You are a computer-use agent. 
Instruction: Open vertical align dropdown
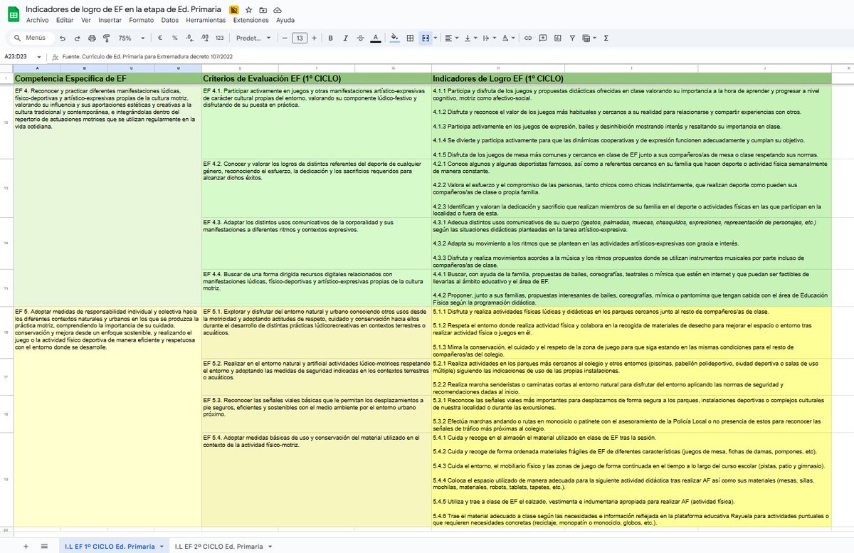(470, 38)
